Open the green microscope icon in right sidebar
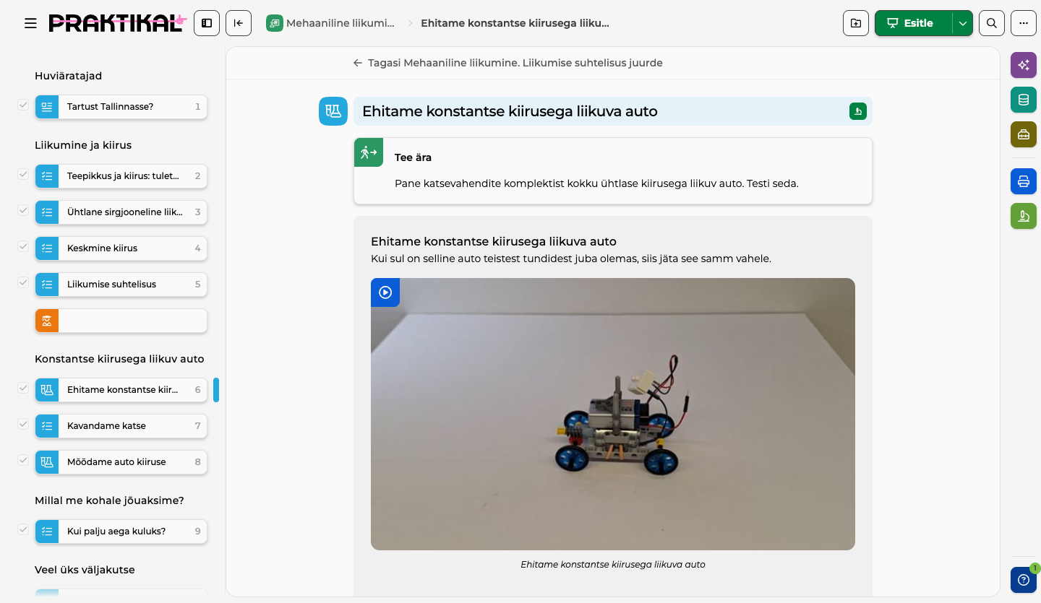 coord(1024,216)
